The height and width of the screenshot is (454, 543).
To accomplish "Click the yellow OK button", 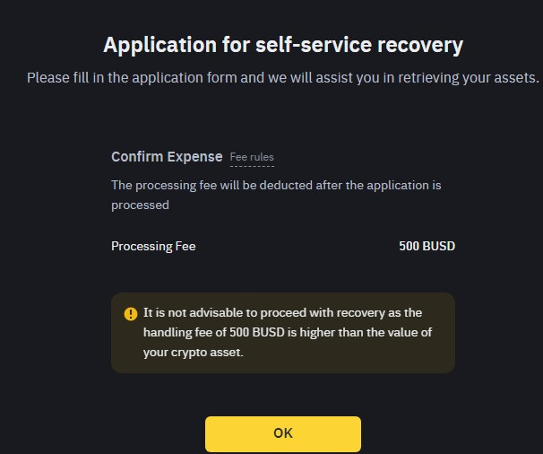I will 283,433.
